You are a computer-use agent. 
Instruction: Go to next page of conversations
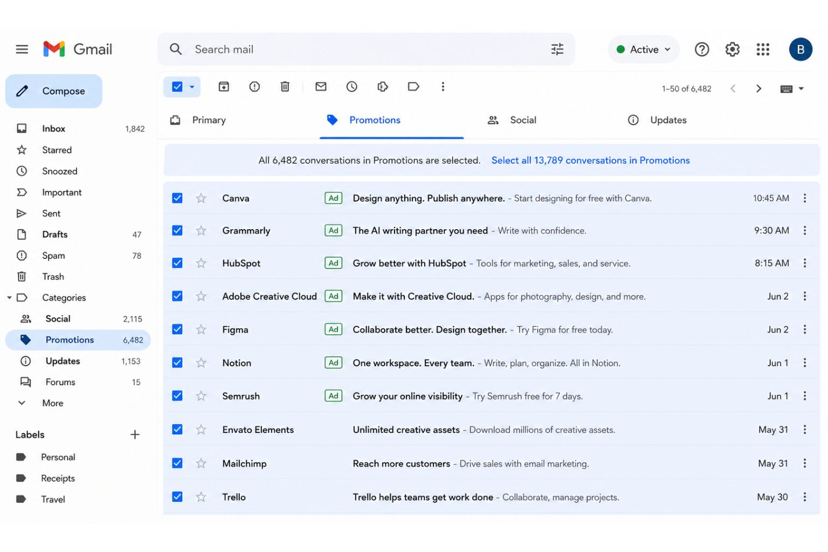[x=758, y=88]
